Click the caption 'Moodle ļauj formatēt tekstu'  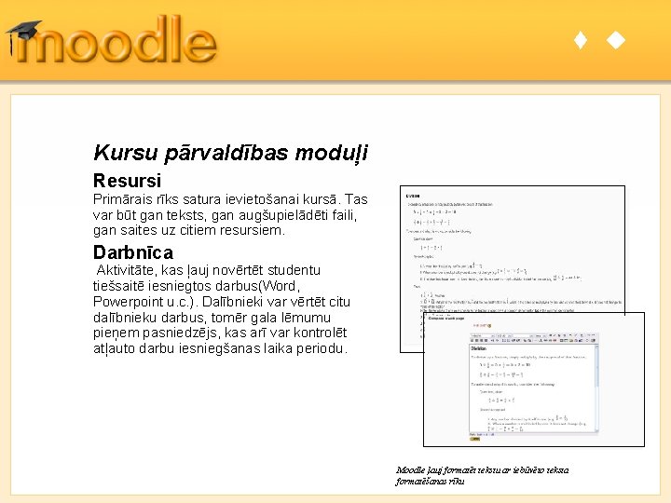482,476
